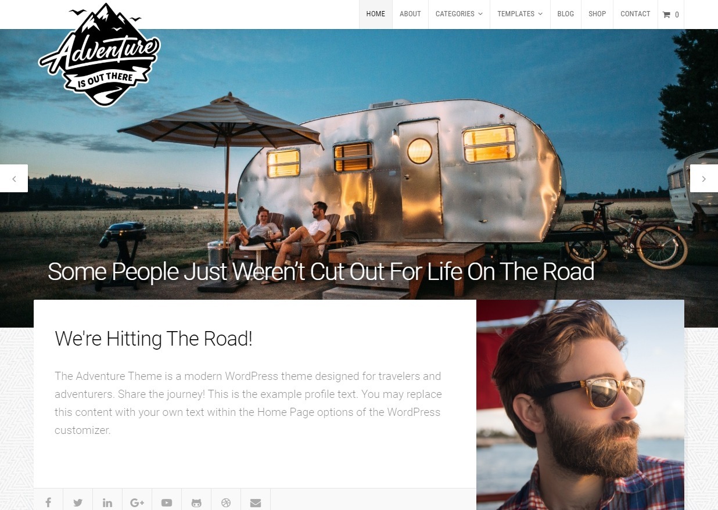Select the Home menu item
718x510 pixels.
tap(376, 14)
